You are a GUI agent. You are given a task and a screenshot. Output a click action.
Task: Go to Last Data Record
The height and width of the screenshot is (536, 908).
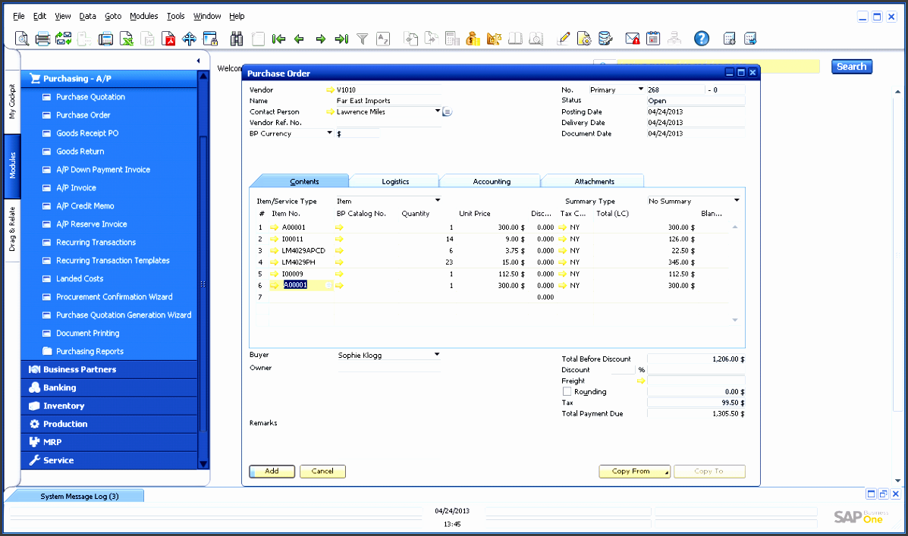tap(341, 39)
